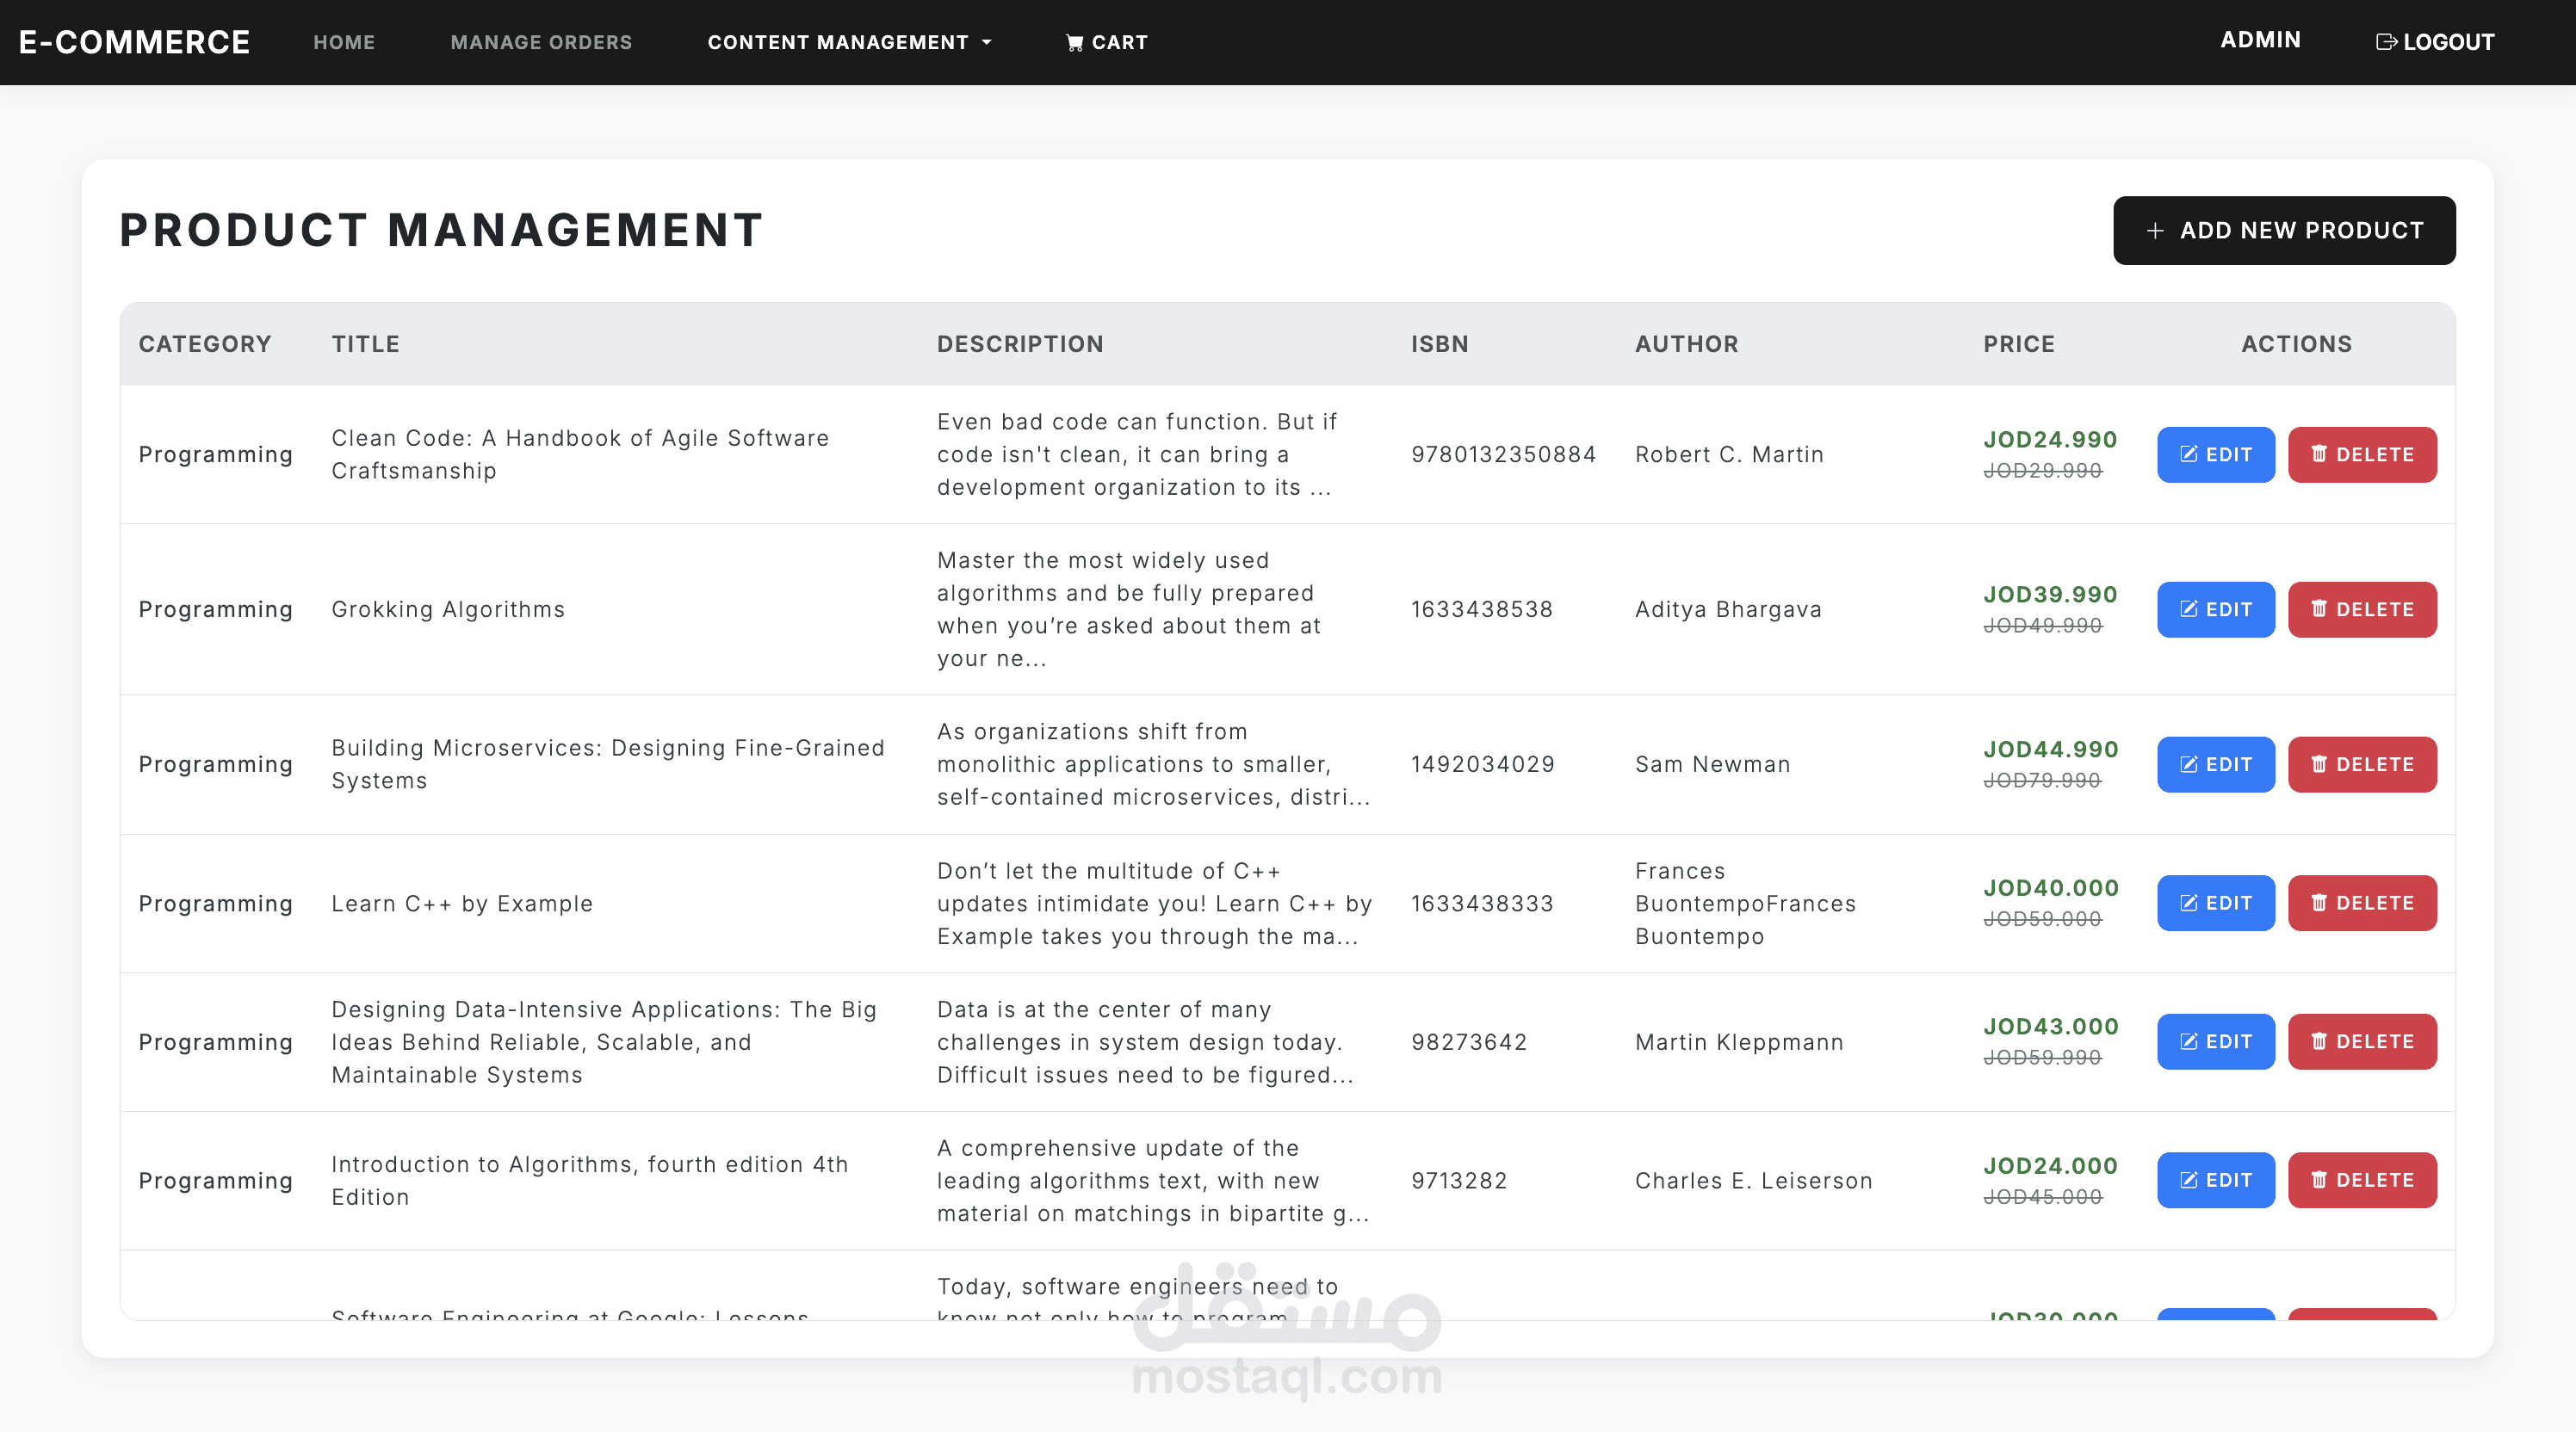Screen dimensions: 2576x1432
Task: Open the Cart from navbar
Action: (1107, 42)
